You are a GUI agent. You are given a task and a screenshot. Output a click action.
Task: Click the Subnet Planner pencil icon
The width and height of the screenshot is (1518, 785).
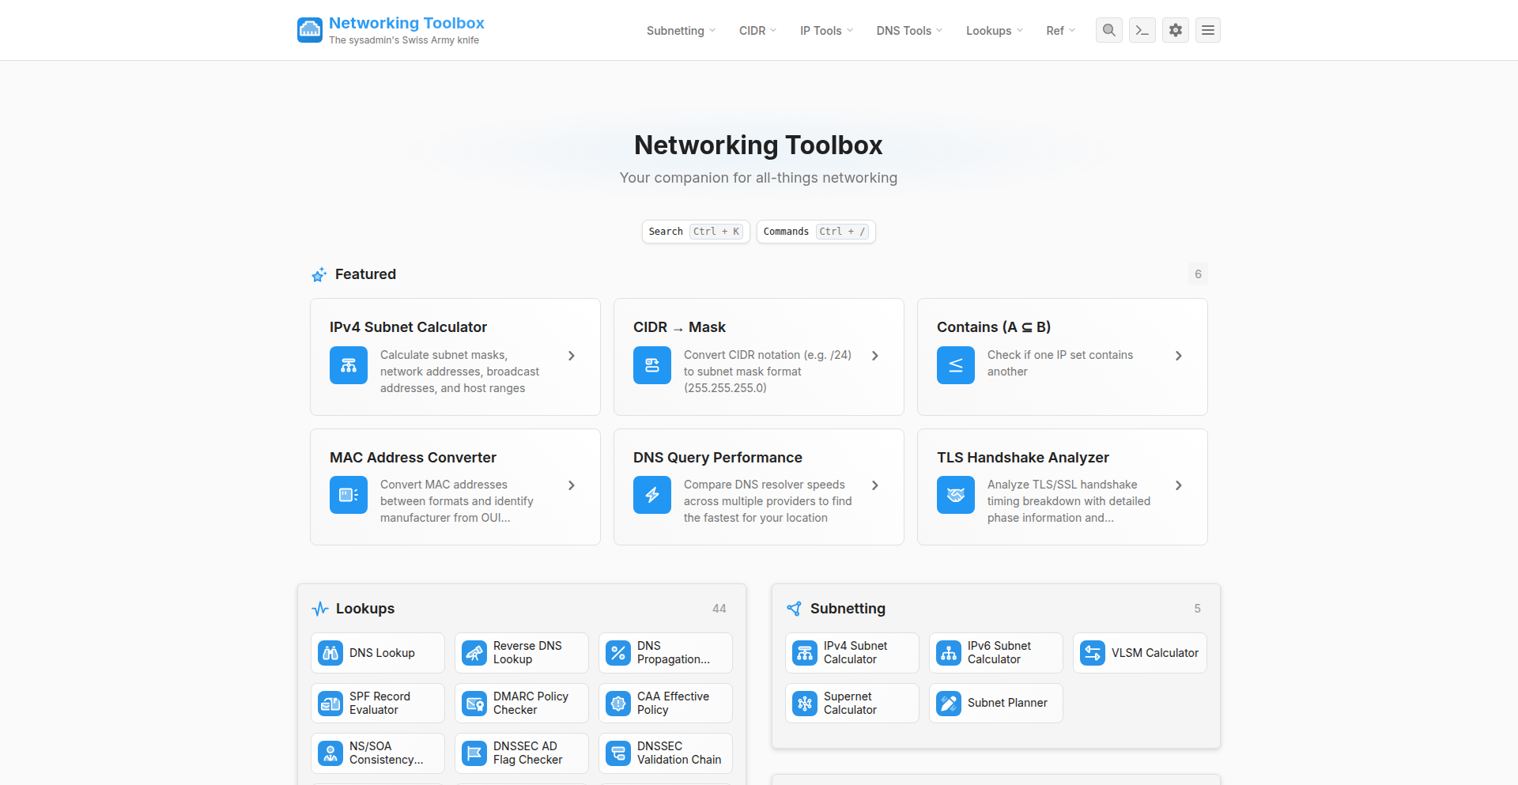pyautogui.click(x=949, y=704)
